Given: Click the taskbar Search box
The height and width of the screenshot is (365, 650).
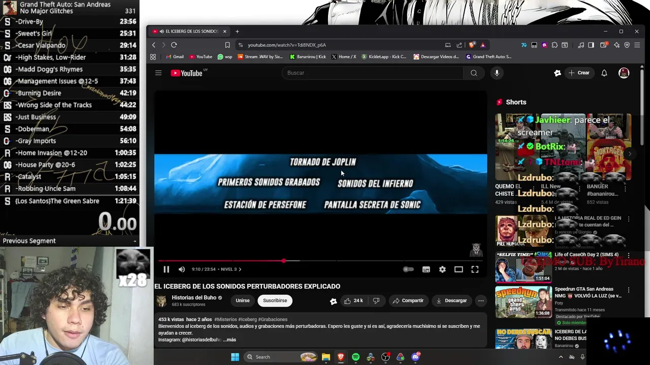Looking at the screenshot, I should click(281, 357).
